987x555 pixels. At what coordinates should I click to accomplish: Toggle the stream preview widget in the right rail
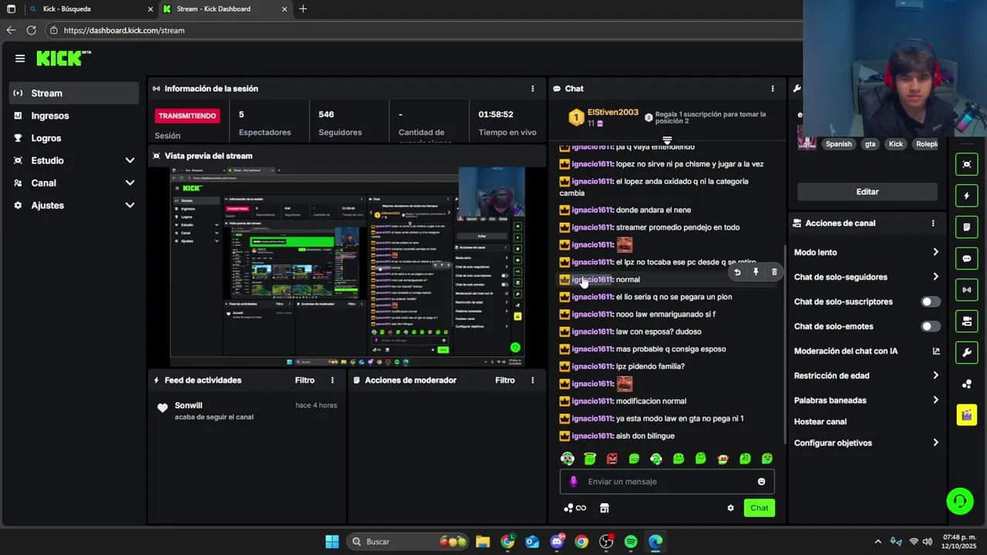point(967,164)
